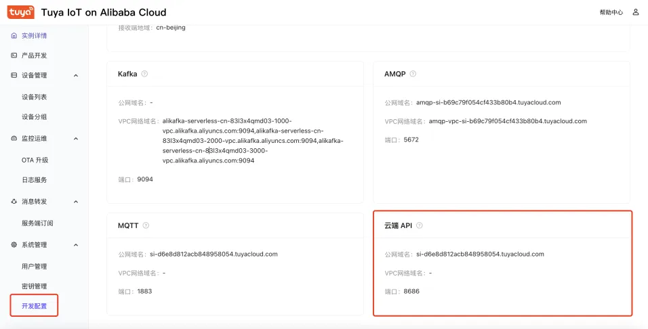Open the user account icon
The height and width of the screenshot is (329, 648).
pyautogui.click(x=636, y=12)
